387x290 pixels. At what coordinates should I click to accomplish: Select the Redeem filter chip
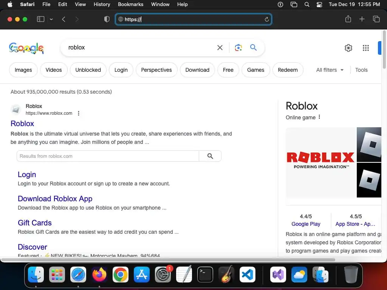(288, 70)
